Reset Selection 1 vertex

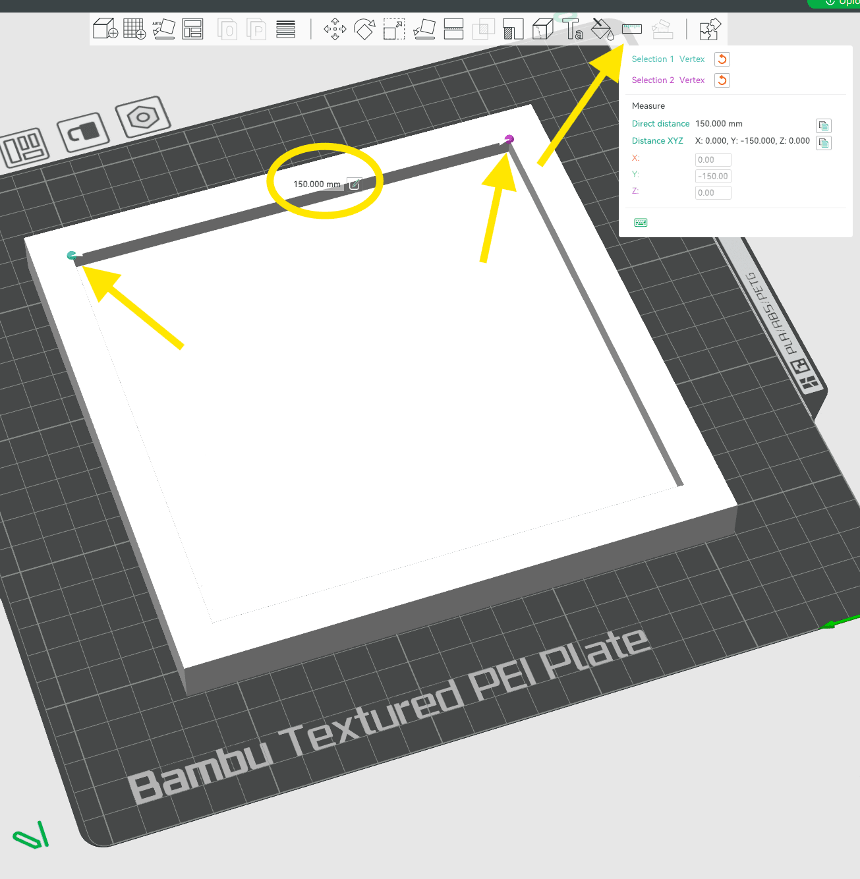722,59
